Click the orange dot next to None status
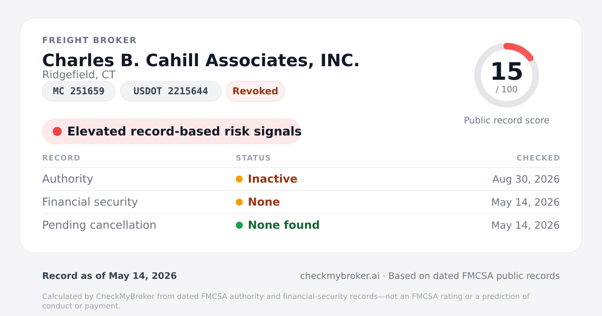 point(239,202)
